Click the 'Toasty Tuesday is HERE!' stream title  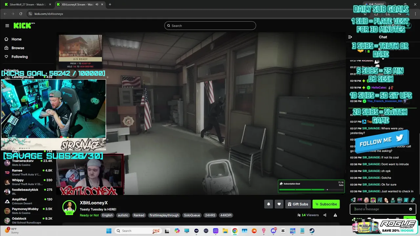click(x=98, y=209)
